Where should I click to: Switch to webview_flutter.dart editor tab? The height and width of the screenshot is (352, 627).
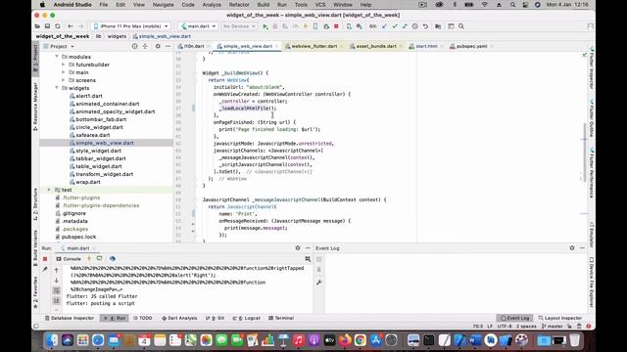pyautogui.click(x=313, y=46)
